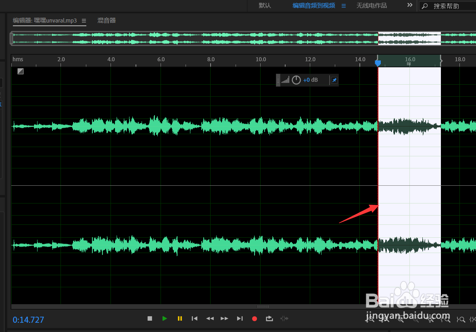
Task: Pin the volume HUD in place
Action: click(x=334, y=80)
